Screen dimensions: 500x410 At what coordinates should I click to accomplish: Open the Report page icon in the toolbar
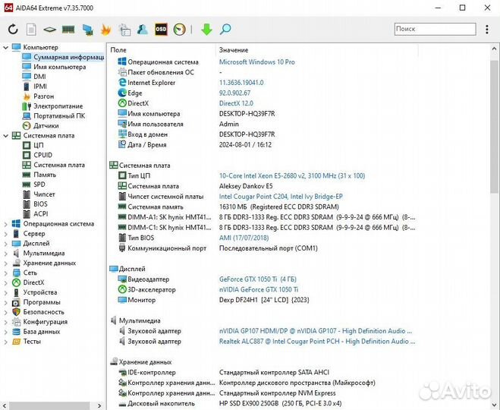point(31,30)
